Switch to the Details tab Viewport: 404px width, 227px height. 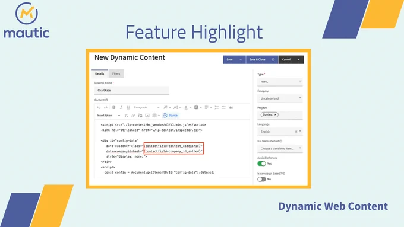click(x=99, y=73)
